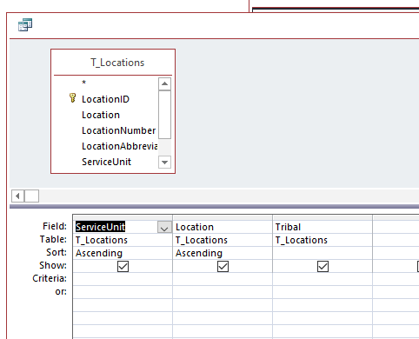Click Ascending Sort cell under ServiceUnit
Screen dimensions: 419x339
click(123, 253)
